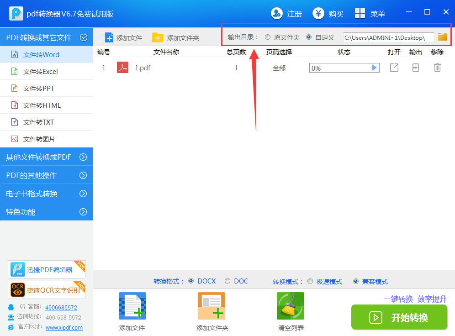Expand the 特色功能 section
The image size is (455, 336).
pos(46,211)
